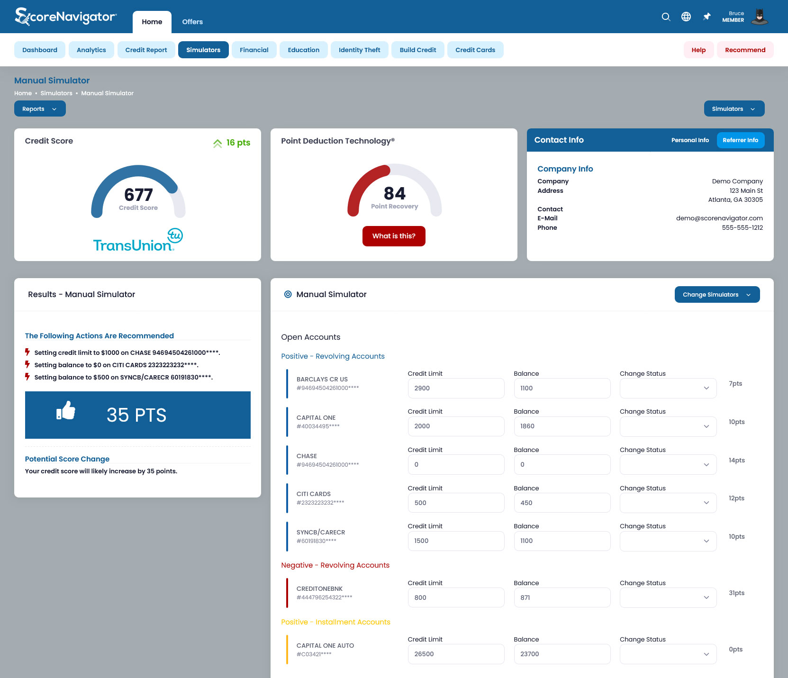Switch to Referrer Info in Contact Info
This screenshot has width=788, height=678.
click(x=741, y=140)
